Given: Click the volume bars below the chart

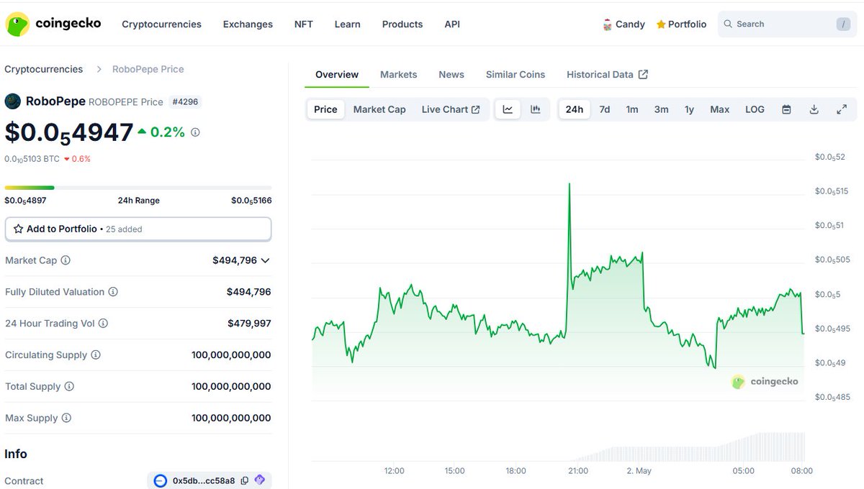Looking at the screenshot, I should tap(688, 447).
